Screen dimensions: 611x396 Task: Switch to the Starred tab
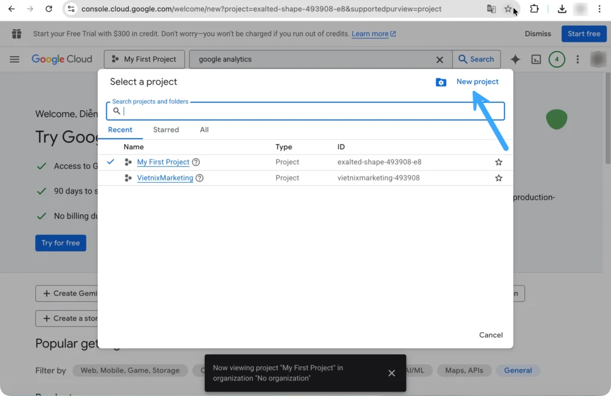[x=166, y=130]
